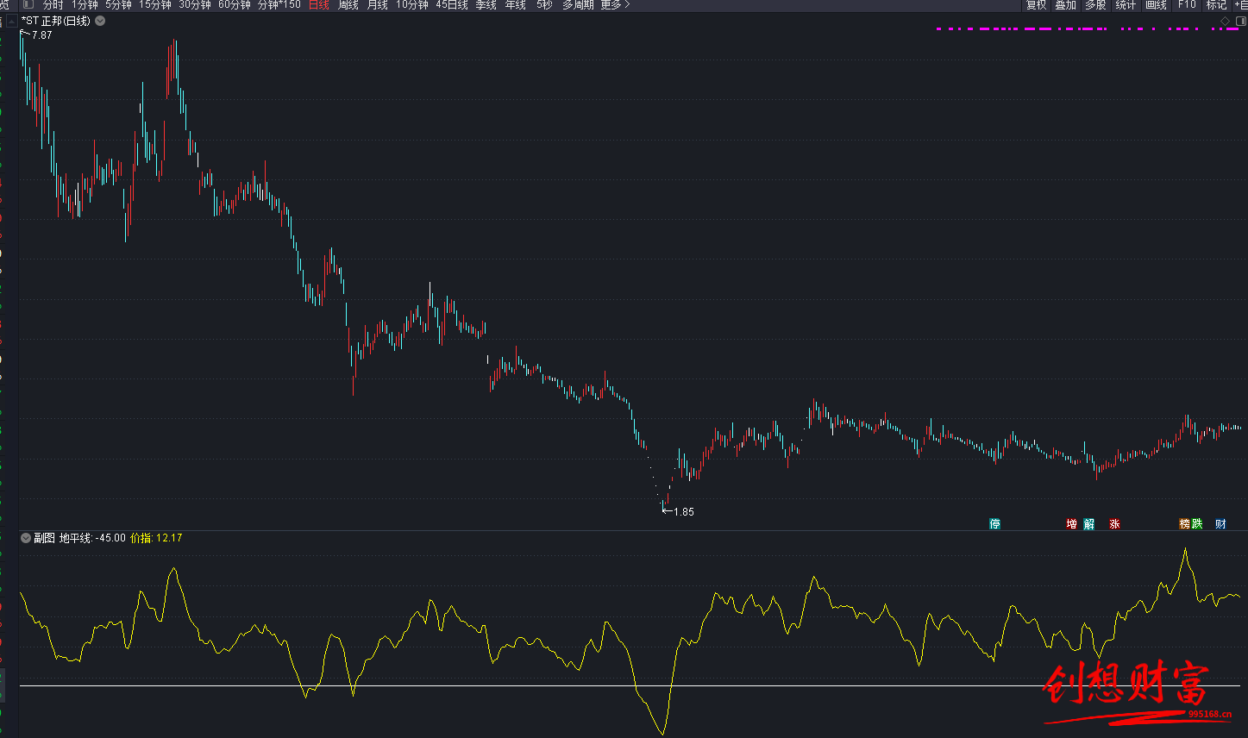Open the *ST正邦 chart title dropdown
The height and width of the screenshot is (738, 1248).
tap(100, 21)
